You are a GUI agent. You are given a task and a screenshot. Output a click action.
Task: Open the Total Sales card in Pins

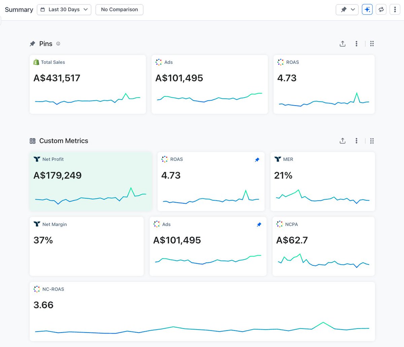pos(88,84)
